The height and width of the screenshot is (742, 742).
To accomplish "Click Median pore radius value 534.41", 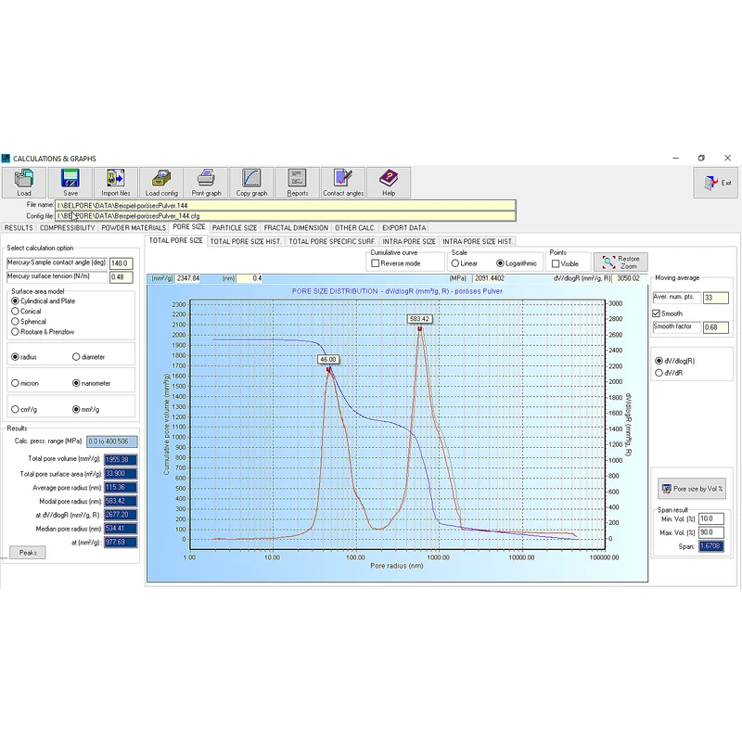I will tap(121, 529).
